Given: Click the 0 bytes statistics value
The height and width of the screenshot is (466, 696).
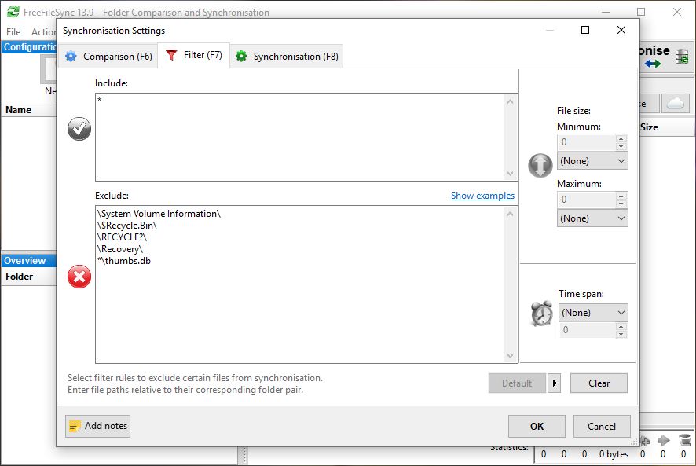Looking at the screenshot, I should click(614, 454).
